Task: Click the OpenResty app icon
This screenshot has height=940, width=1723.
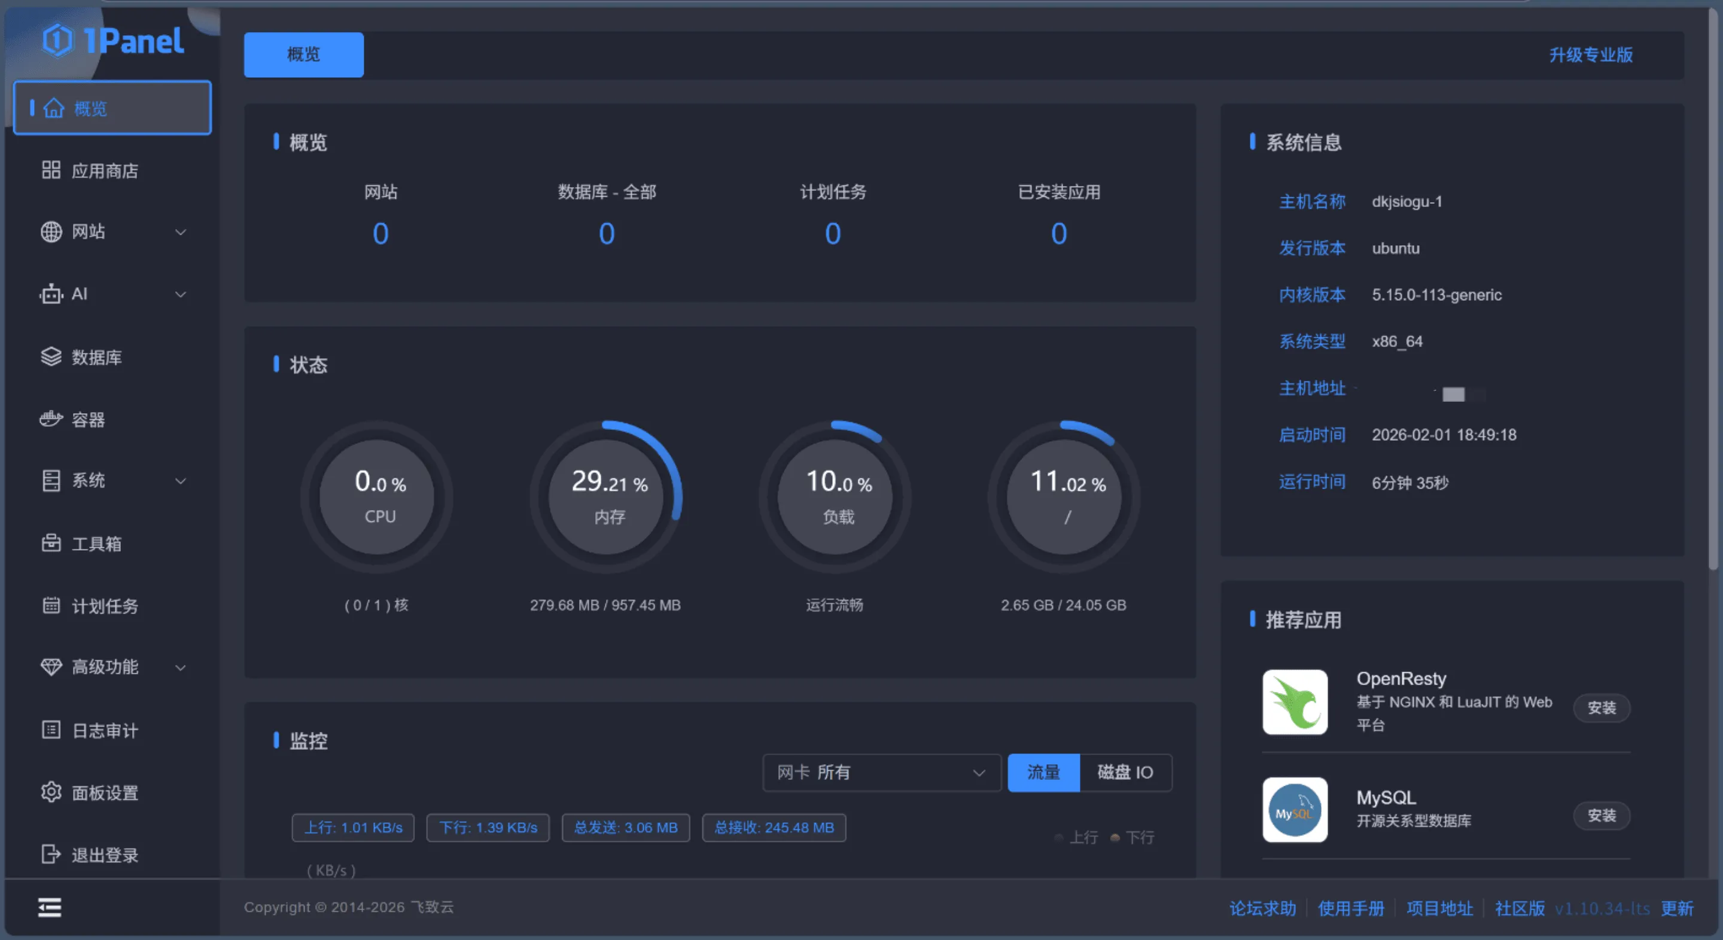Action: [1295, 702]
